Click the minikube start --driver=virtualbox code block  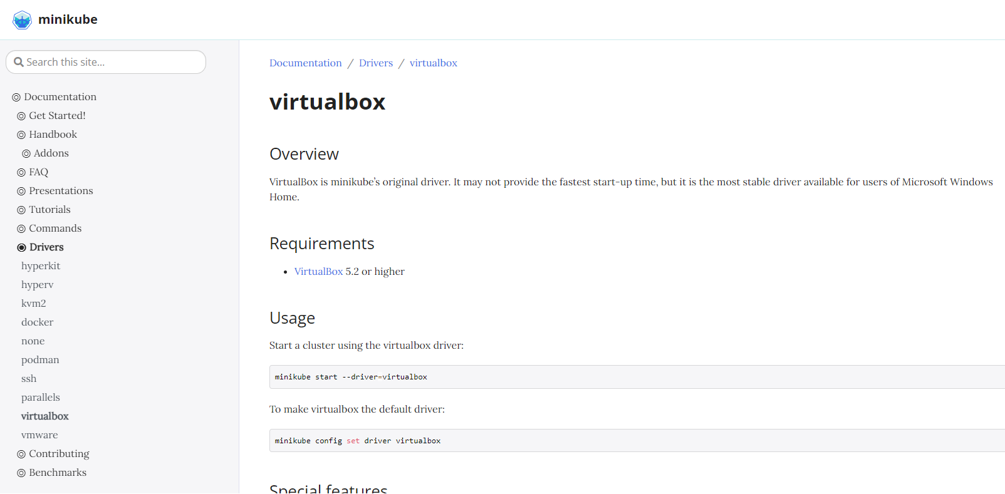pyautogui.click(x=637, y=377)
